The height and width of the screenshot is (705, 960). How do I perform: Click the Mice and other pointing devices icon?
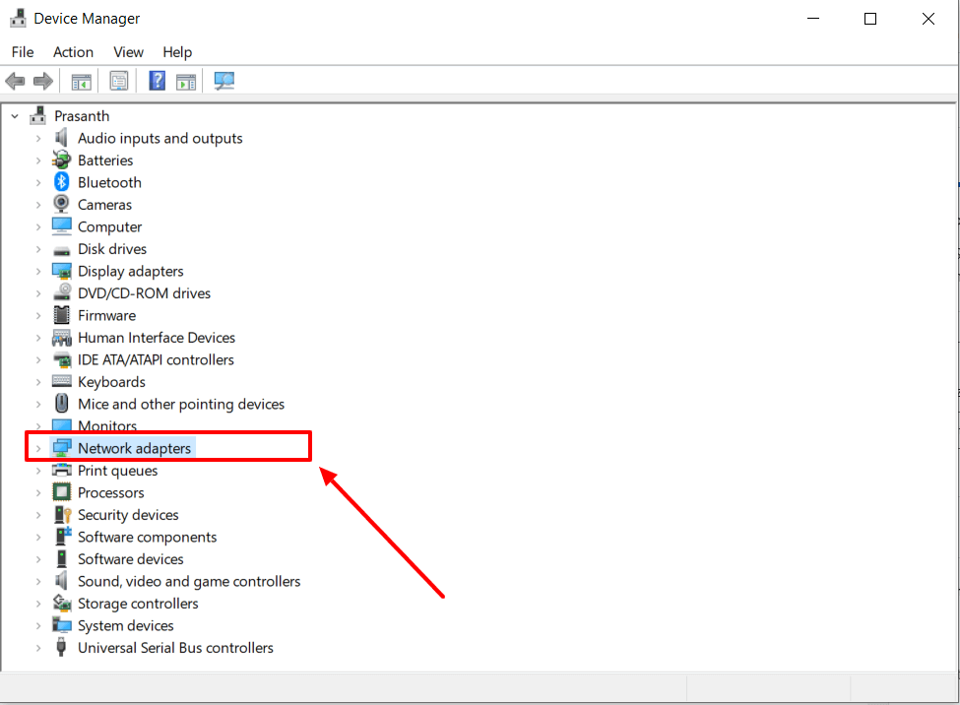click(61, 403)
